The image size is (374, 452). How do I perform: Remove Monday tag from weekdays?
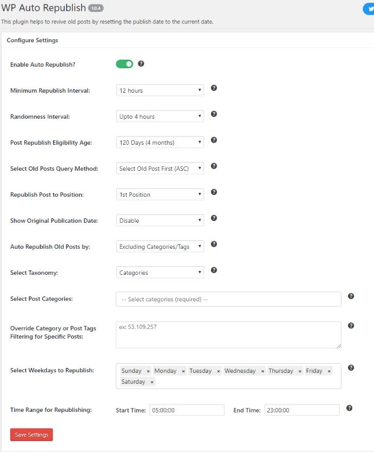[183, 371]
